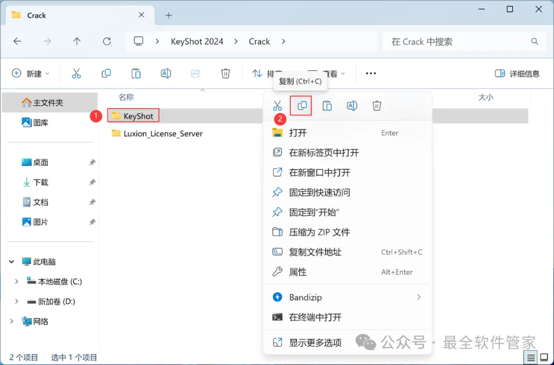Go forward with the right arrow
The width and height of the screenshot is (554, 365).
tap(47, 42)
